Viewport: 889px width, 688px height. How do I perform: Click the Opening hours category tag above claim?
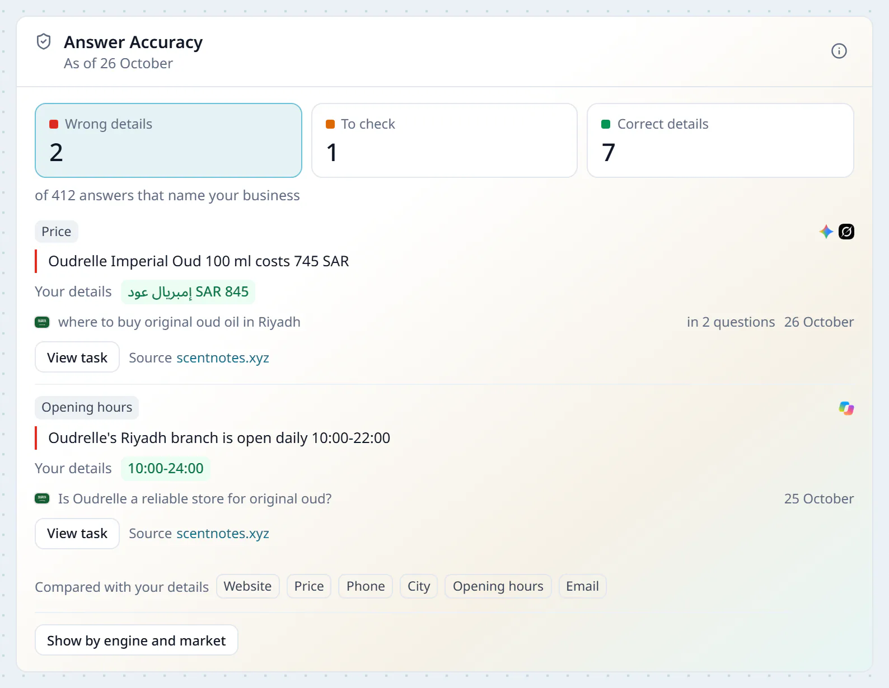[x=87, y=407]
